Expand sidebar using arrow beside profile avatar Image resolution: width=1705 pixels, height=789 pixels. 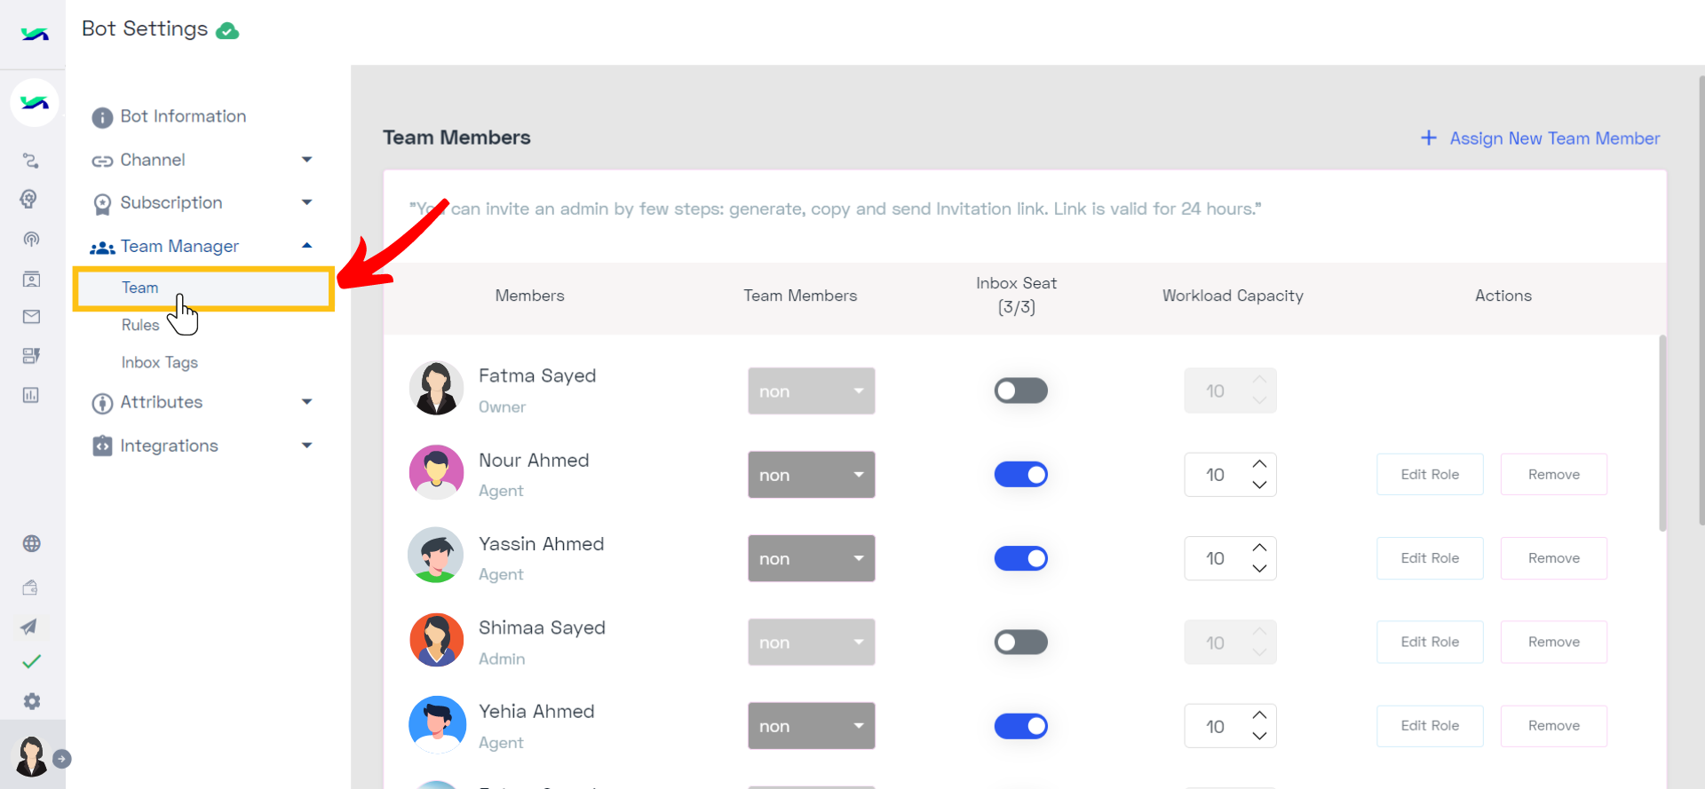pos(61,759)
